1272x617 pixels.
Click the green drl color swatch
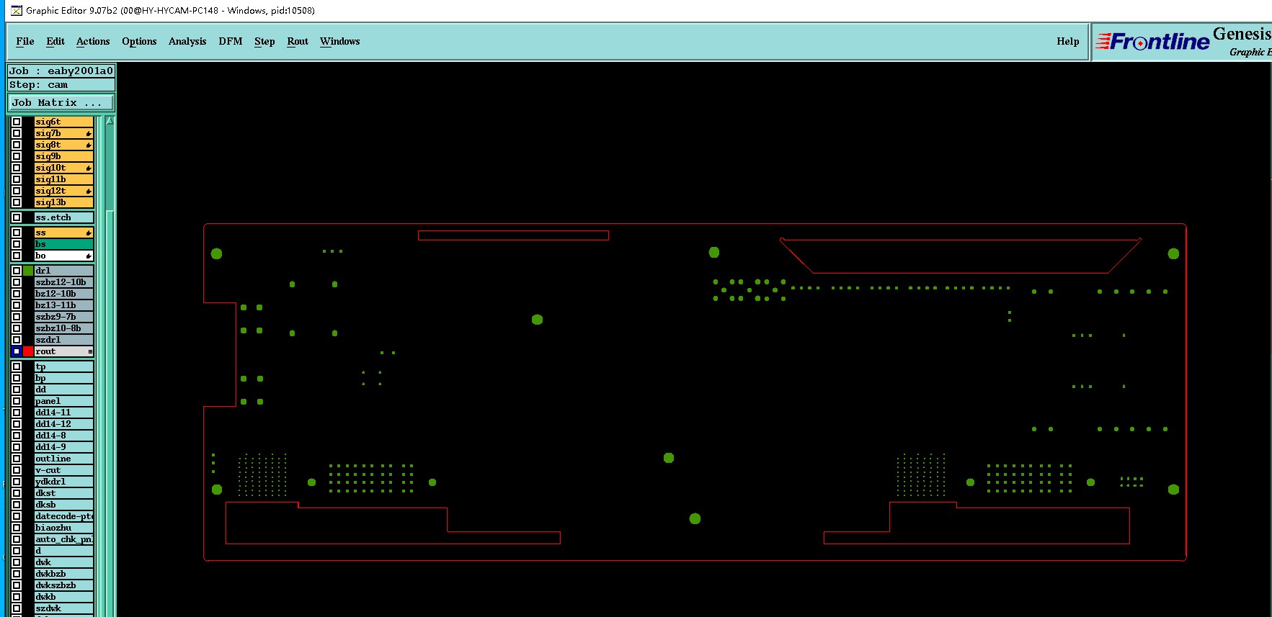pyautogui.click(x=28, y=271)
